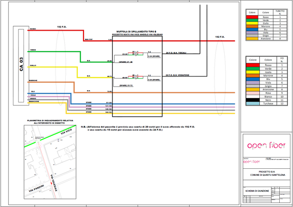293x207 pixels.
Task: Click the TUBETTO N. column header
Action: [280, 12]
